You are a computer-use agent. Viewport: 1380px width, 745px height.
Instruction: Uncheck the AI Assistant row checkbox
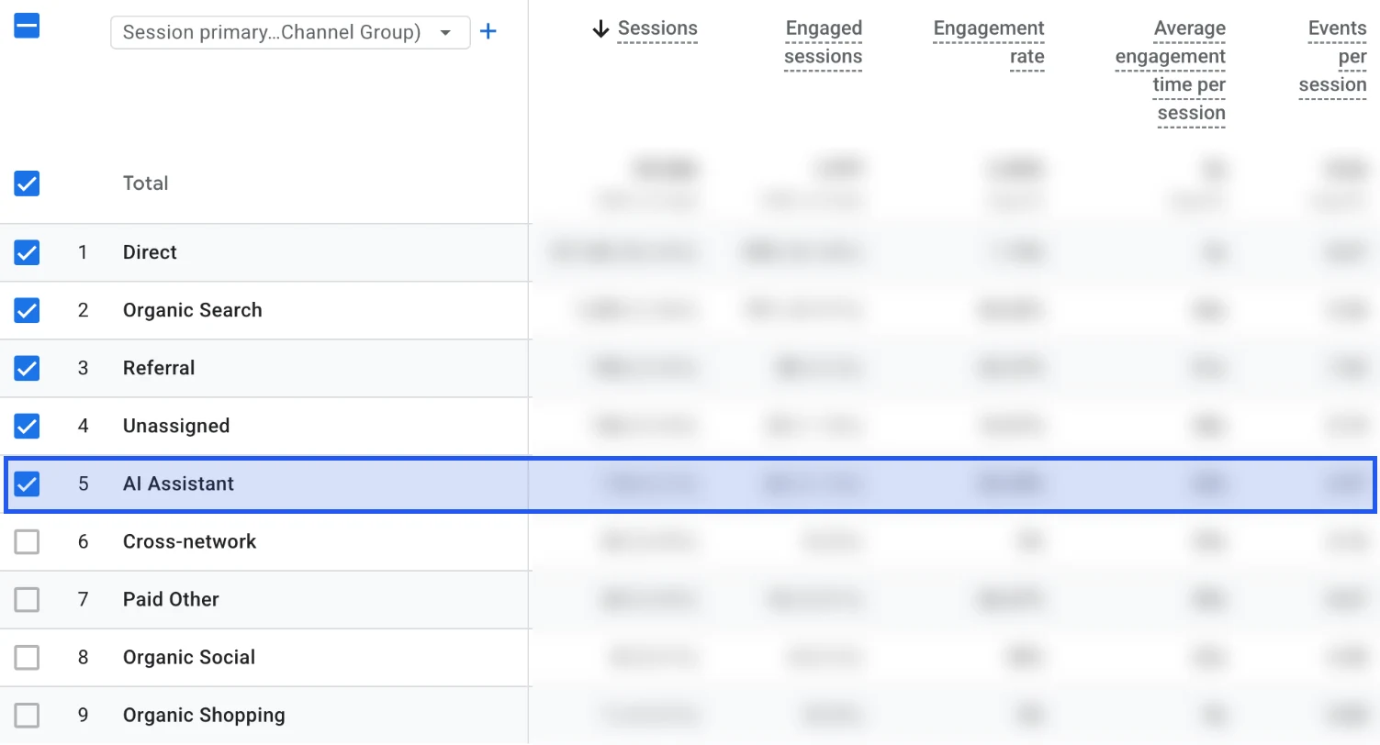coord(28,484)
